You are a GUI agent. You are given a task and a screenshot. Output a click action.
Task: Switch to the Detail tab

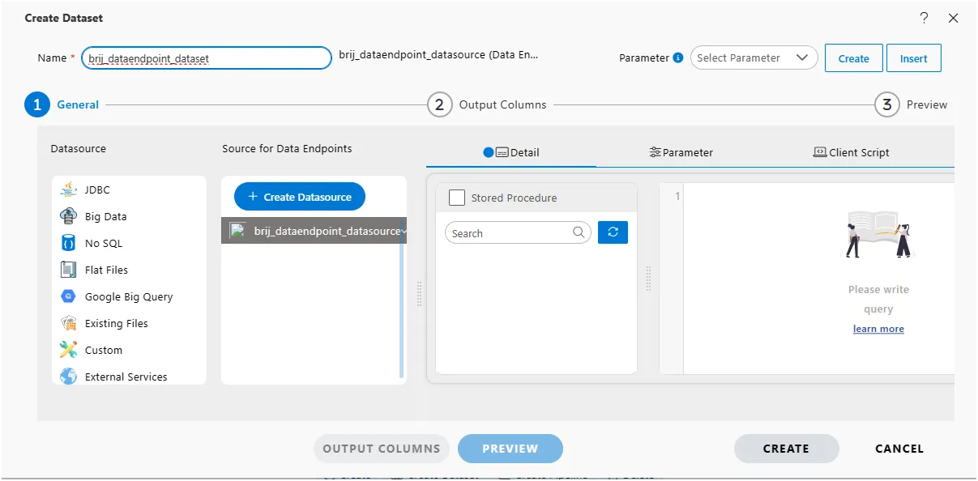(511, 152)
